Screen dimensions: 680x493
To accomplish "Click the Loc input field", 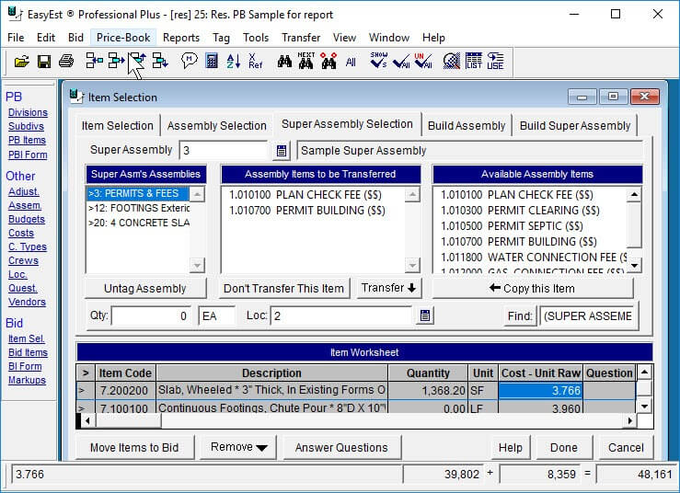I will coord(341,315).
